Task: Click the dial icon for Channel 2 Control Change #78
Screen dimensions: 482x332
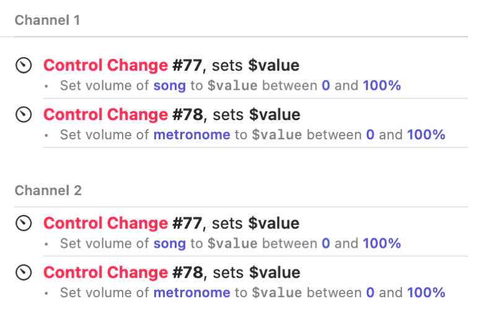Action: pyautogui.click(x=24, y=273)
